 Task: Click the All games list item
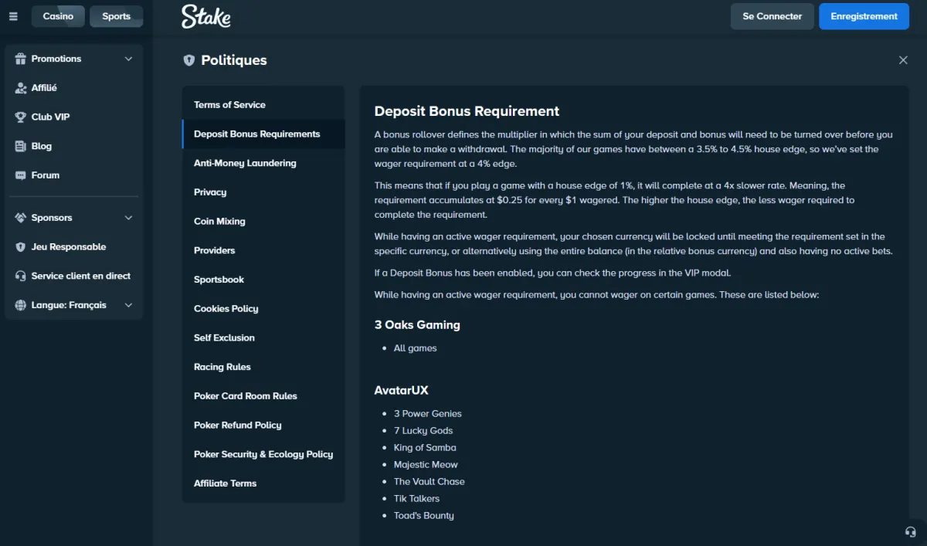(415, 348)
